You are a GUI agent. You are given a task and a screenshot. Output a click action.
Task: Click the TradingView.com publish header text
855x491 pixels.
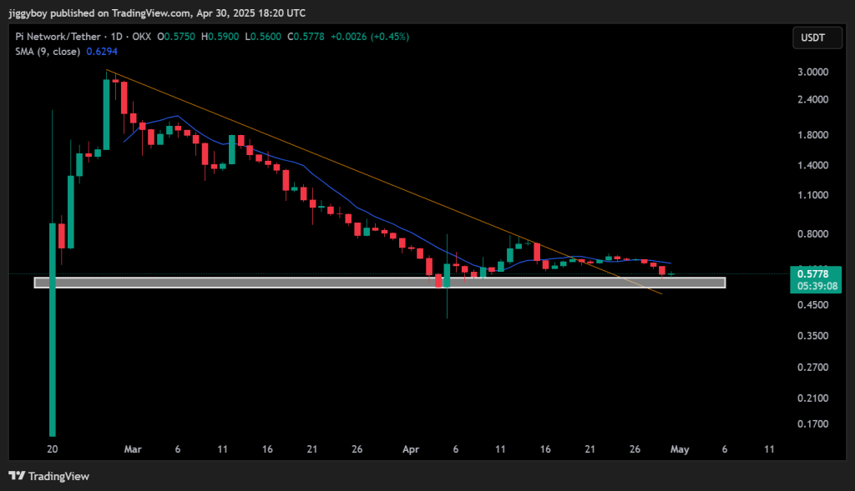[152, 13]
